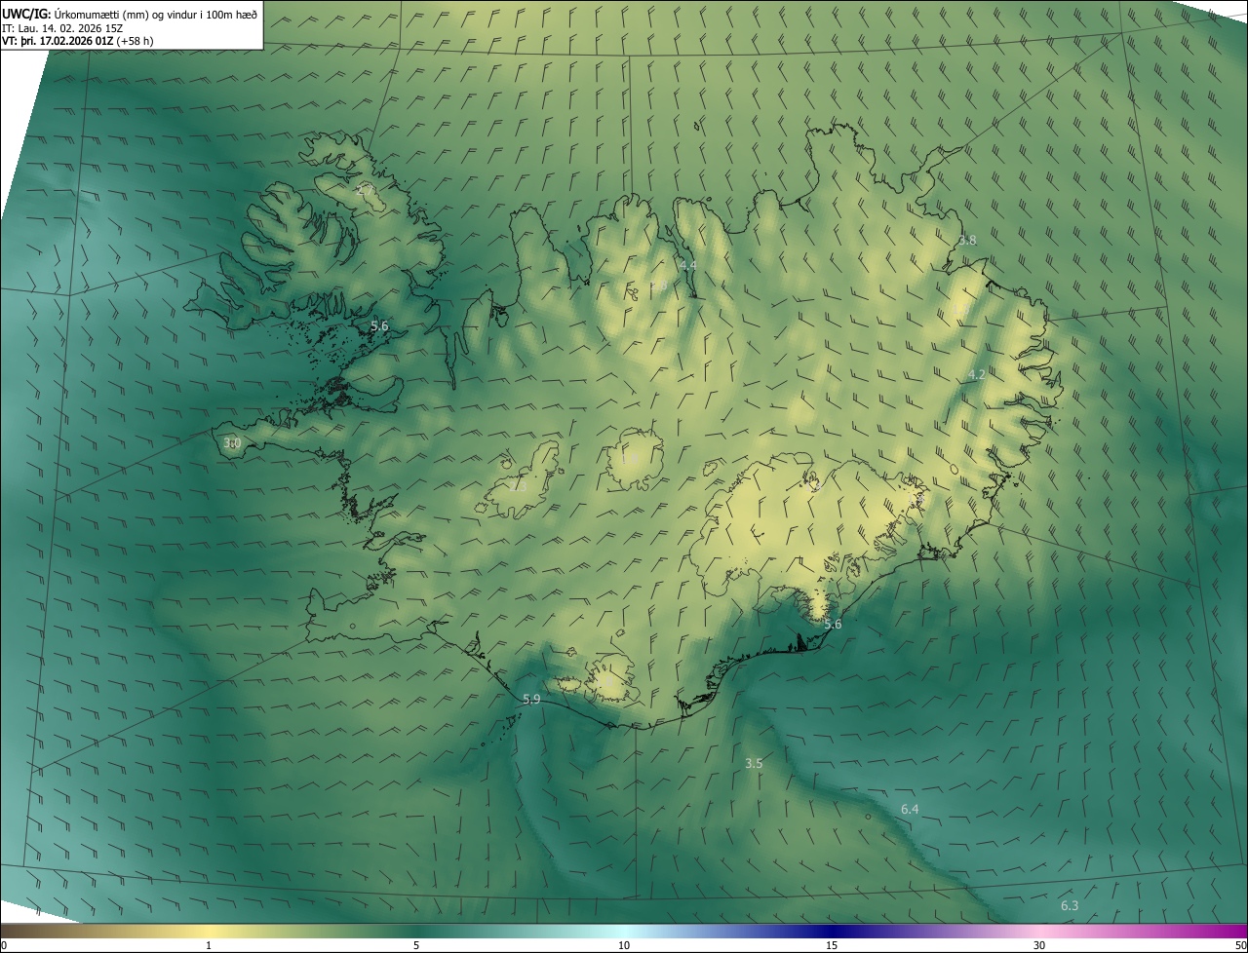This screenshot has width=1248, height=953.
Task: Choose the 15 tick on the color scale
Action: click(x=832, y=945)
